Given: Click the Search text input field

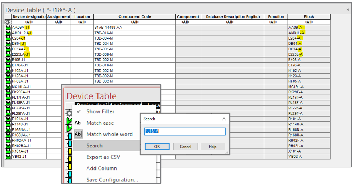Looking at the screenshot, I should (185, 132).
